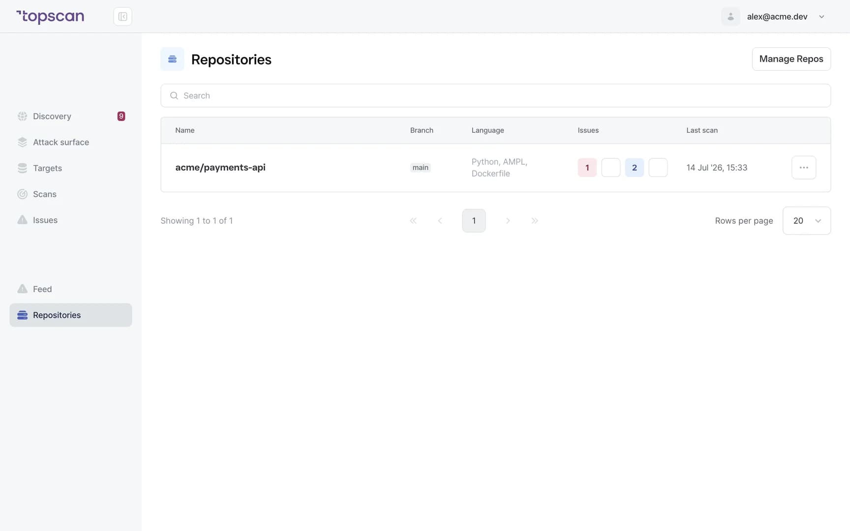The height and width of the screenshot is (531, 850).
Task: Sort by the Name column header
Action: pyautogui.click(x=185, y=130)
